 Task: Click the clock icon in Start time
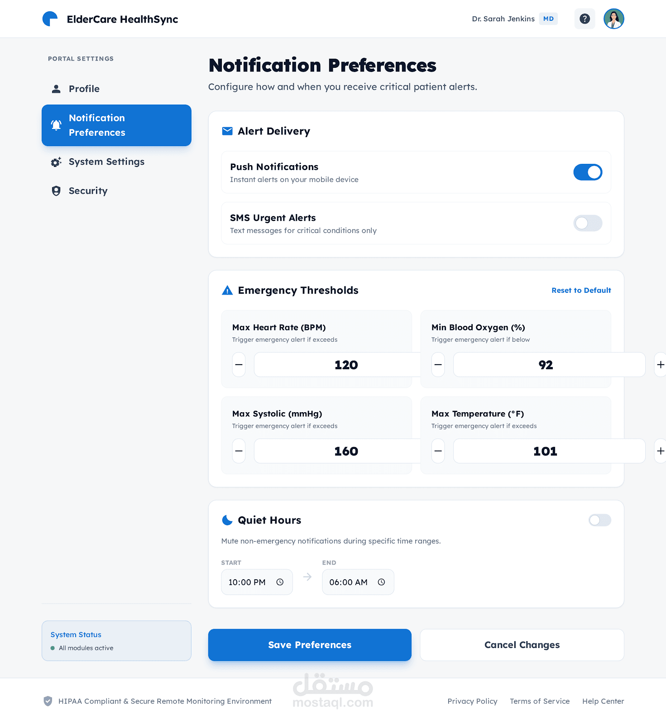coord(280,582)
